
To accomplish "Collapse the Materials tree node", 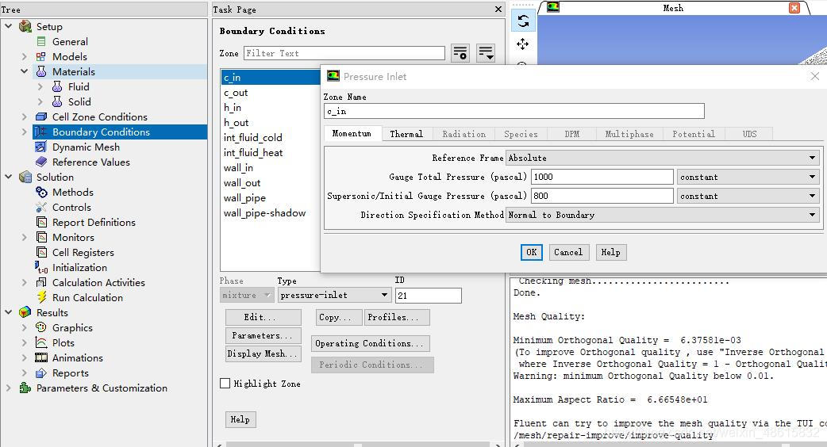I will (25, 72).
